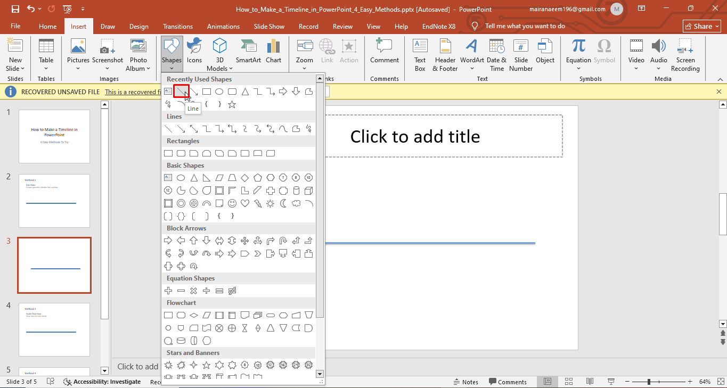727x388 pixels.
Task: Insert the Plus Sign equation shape
Action: 168,291
